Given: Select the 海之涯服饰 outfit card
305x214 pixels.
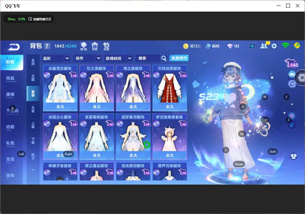Looking at the screenshot, I should (133, 88).
